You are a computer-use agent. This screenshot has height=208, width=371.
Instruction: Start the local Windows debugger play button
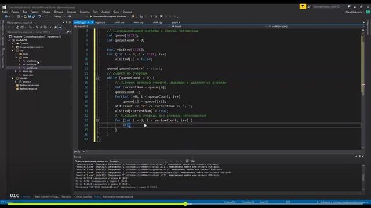tap(91, 17)
